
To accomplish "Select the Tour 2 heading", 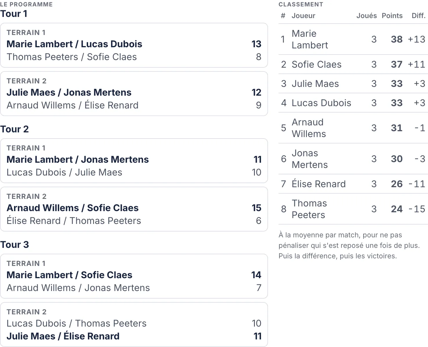I will coord(15,129).
